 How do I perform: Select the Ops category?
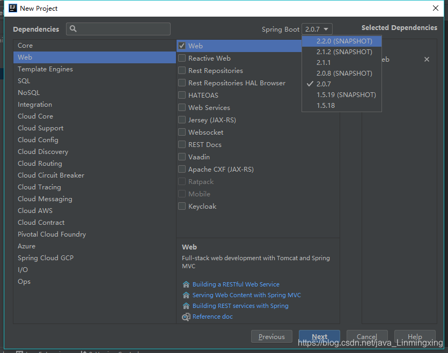click(94, 282)
